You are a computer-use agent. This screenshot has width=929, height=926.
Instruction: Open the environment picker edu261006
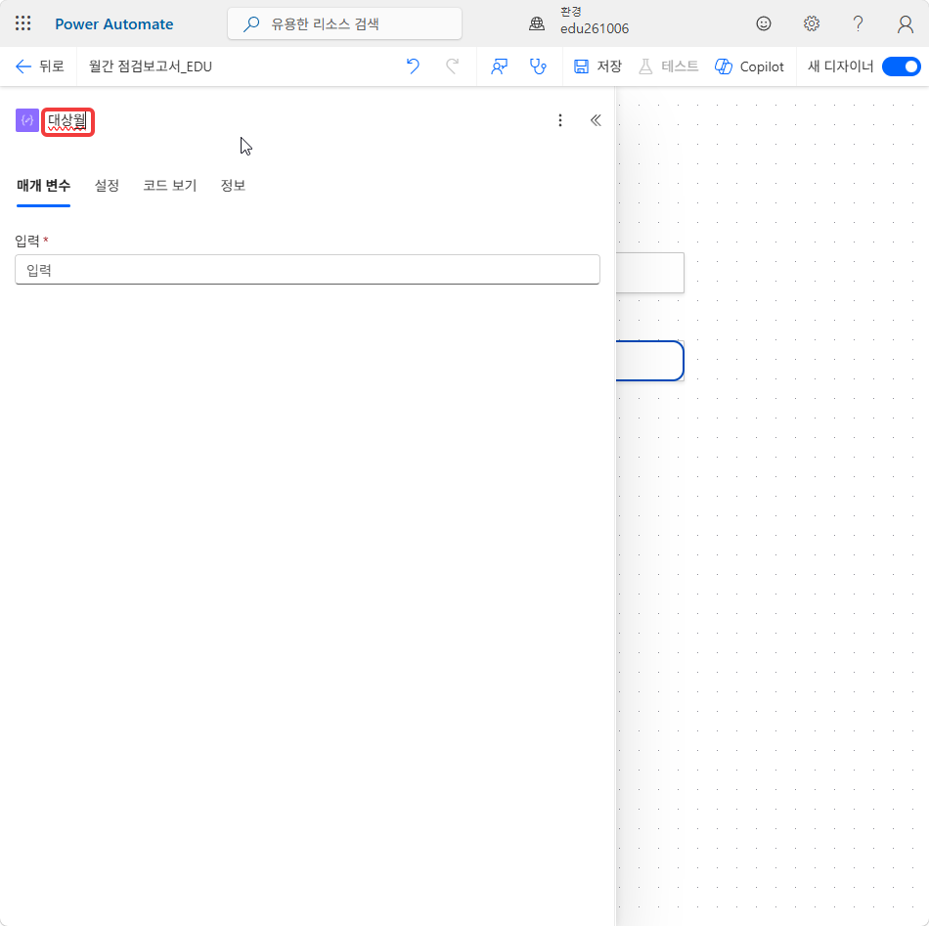click(x=595, y=21)
